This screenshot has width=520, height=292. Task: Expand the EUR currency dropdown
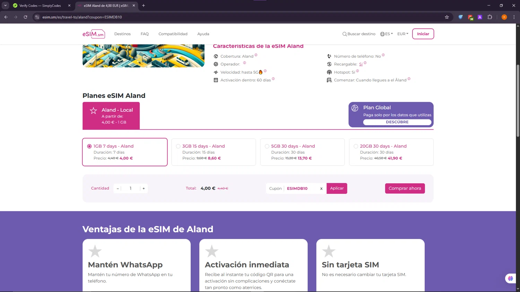tap(402, 34)
